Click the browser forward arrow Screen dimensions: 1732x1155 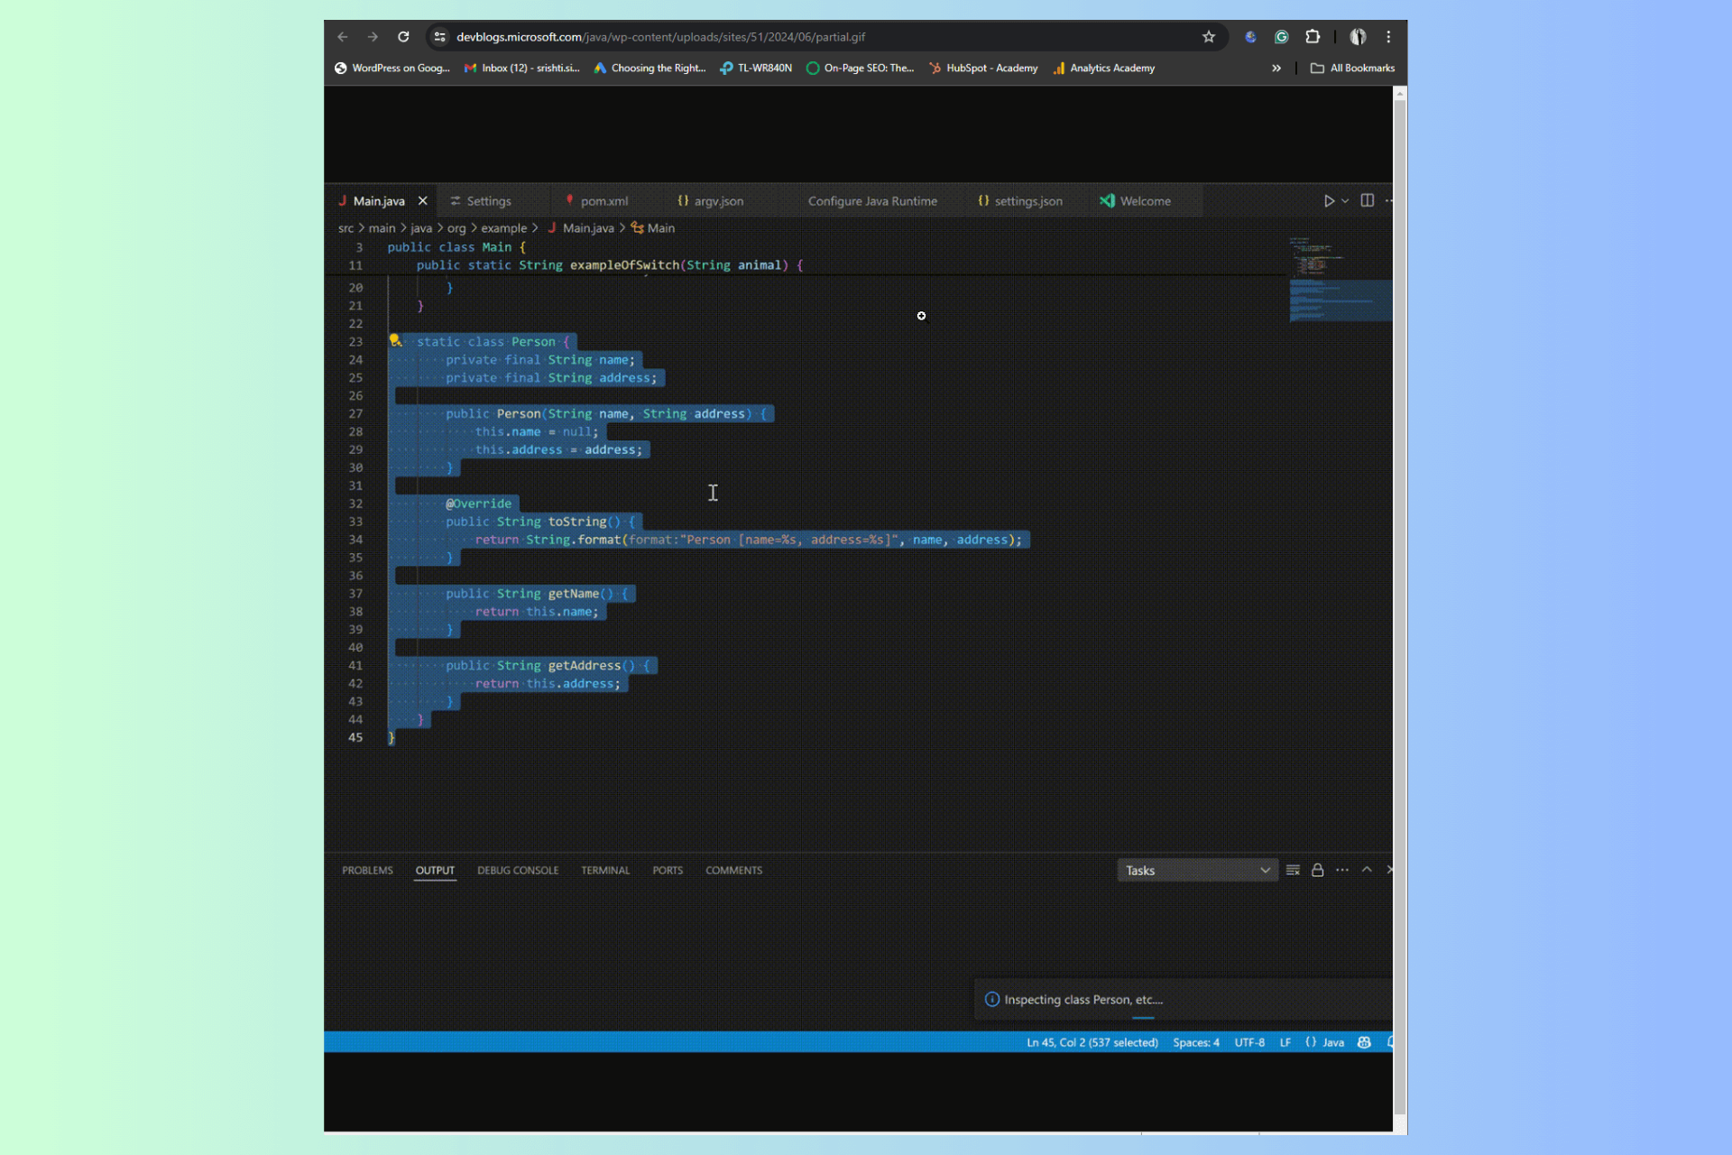pos(373,37)
